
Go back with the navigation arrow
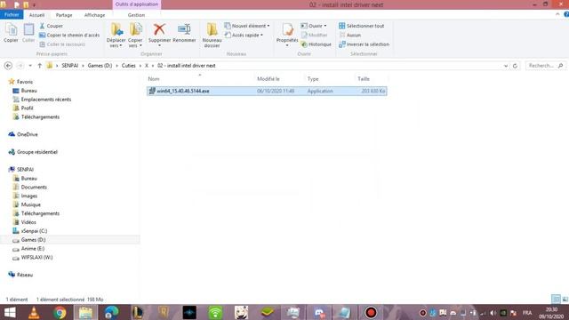pos(8,66)
